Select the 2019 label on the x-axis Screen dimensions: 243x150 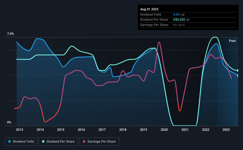pos(144,130)
